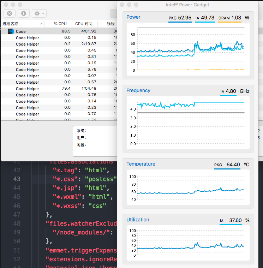The image size is (263, 268).
Task: Select Code Helper row with 0.45 time
Action: point(59,50)
